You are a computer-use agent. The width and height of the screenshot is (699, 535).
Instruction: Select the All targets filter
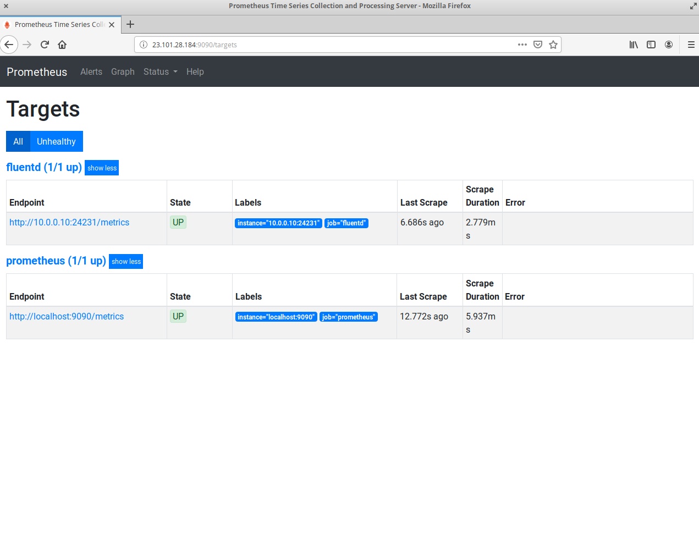pyautogui.click(x=18, y=141)
